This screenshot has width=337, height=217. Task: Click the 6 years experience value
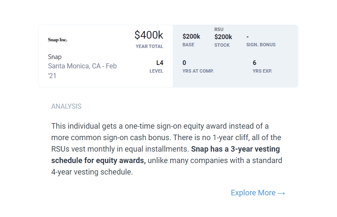(x=254, y=63)
